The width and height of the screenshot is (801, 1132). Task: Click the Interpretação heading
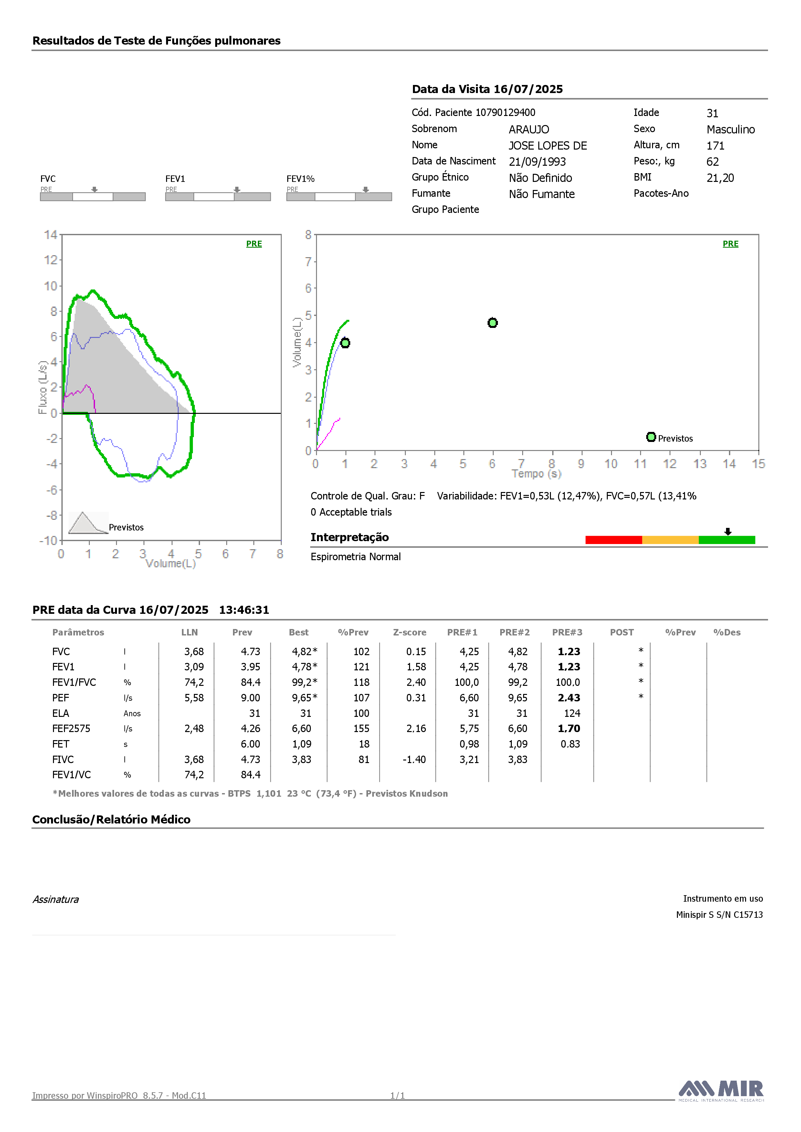[349, 537]
